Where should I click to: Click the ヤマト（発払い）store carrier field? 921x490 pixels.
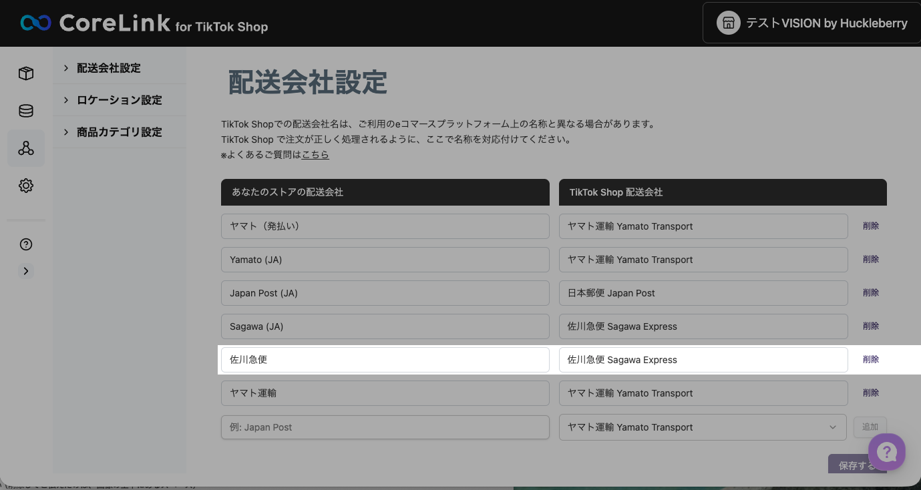(x=385, y=226)
